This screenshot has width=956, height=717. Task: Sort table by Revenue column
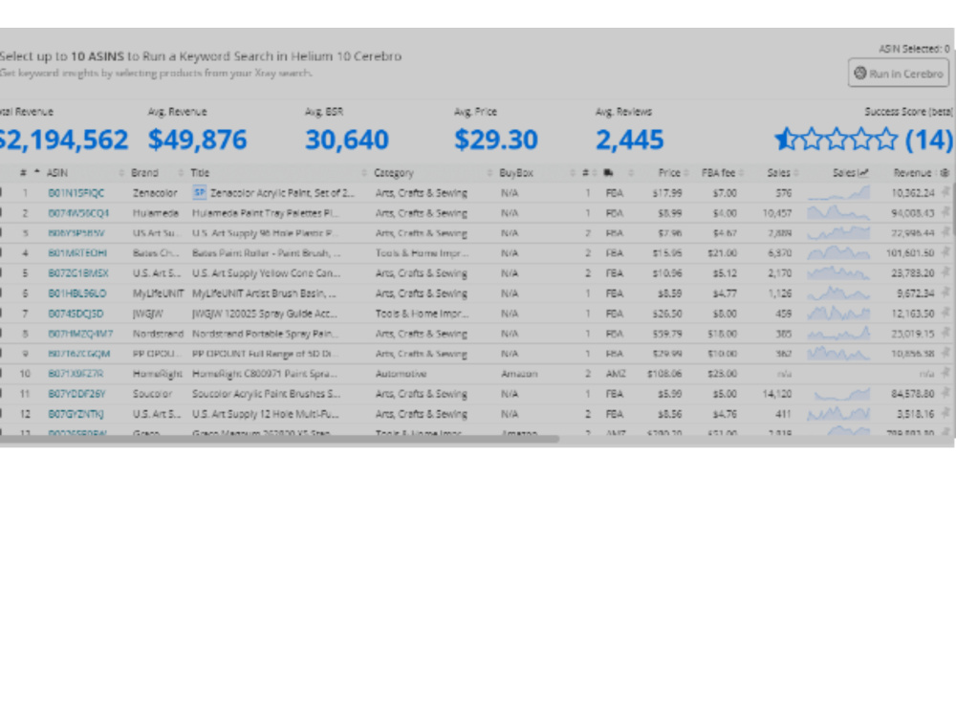(912, 173)
